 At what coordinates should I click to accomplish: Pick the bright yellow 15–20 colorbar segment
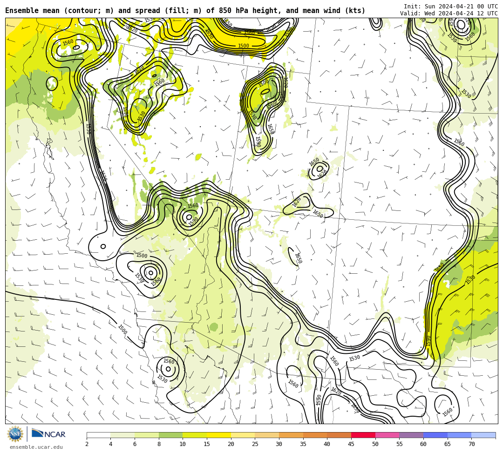tap(219, 435)
